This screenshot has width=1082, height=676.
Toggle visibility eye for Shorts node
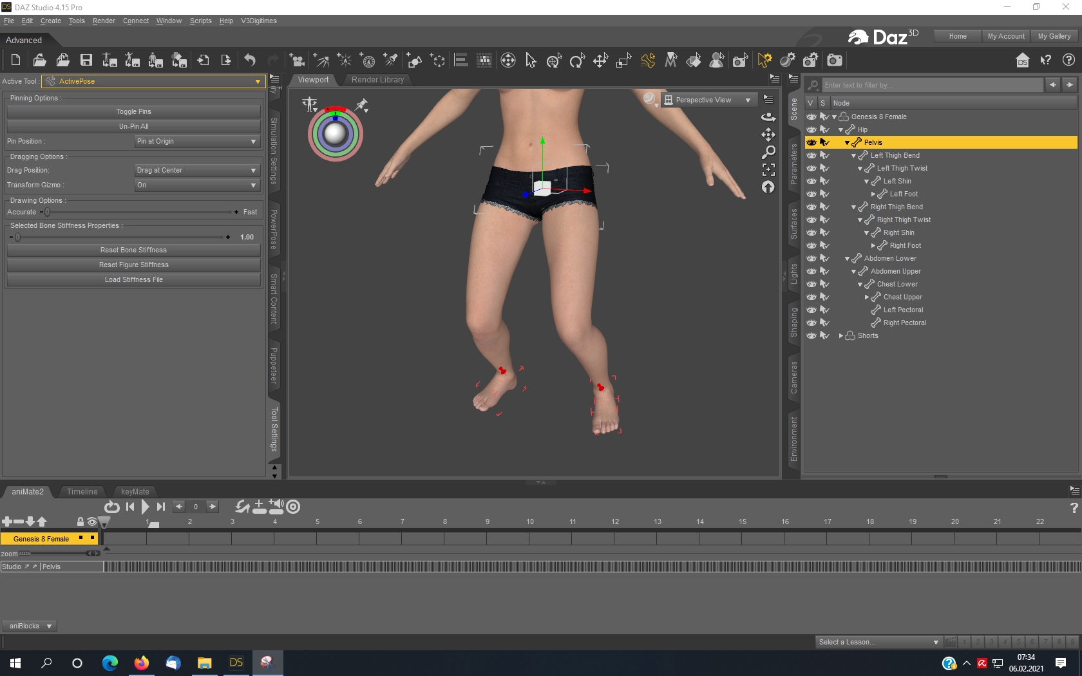[x=811, y=335]
